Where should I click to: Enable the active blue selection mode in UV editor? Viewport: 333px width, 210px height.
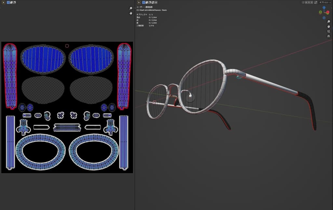(x=8, y=2)
